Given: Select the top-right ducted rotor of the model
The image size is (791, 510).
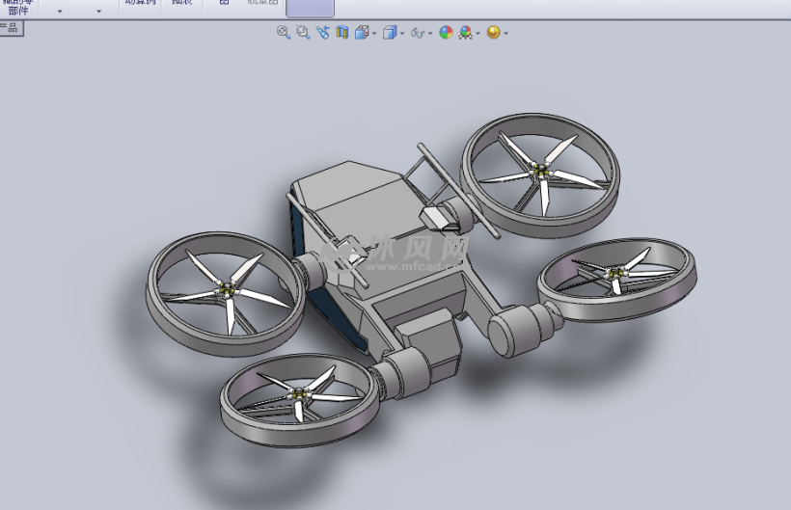Looking at the screenshot, I should pos(539,172).
